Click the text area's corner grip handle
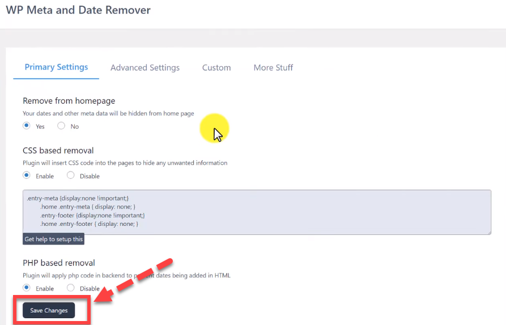 point(489,232)
